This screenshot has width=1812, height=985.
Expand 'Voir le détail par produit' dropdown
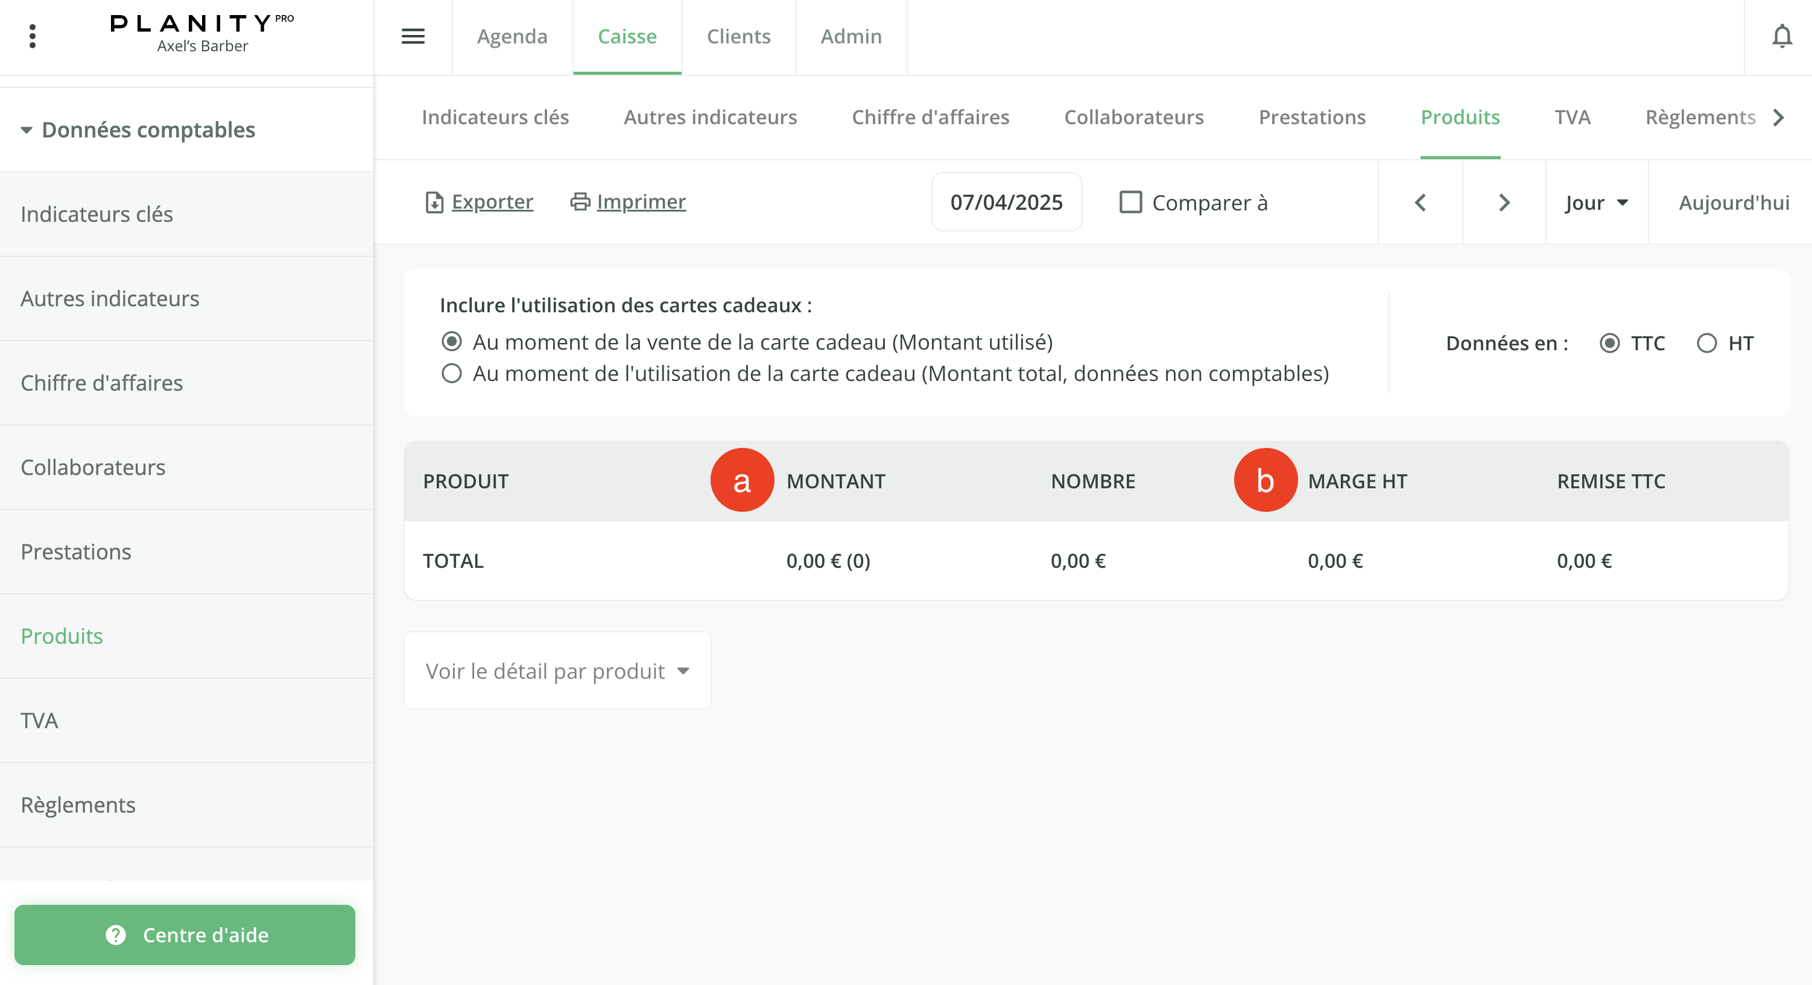coord(557,671)
